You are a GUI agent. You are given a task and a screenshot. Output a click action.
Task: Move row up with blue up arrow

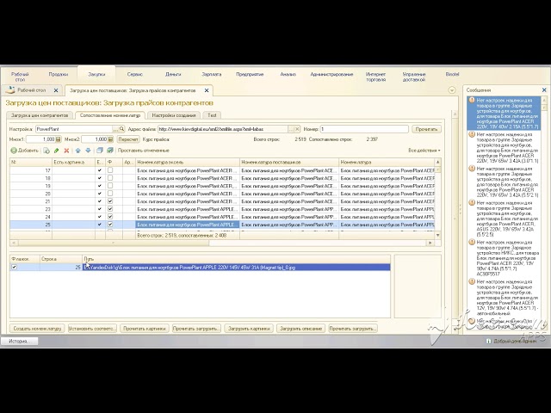coord(78,151)
